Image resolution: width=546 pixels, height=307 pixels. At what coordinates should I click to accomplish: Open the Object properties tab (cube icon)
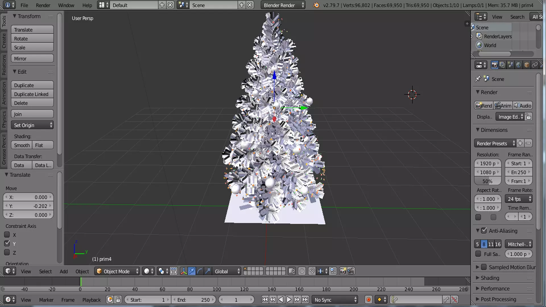(527, 65)
